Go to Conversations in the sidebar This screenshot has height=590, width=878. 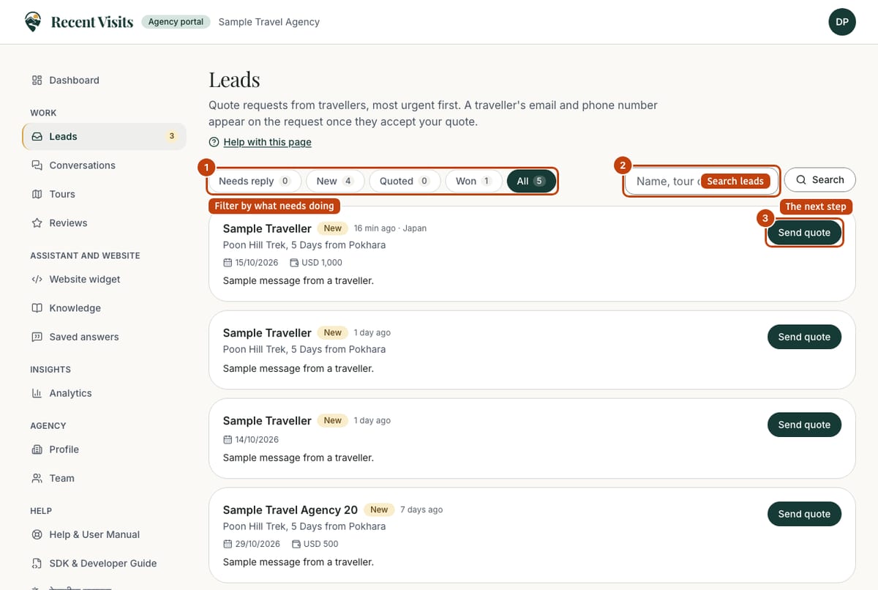coord(104,165)
